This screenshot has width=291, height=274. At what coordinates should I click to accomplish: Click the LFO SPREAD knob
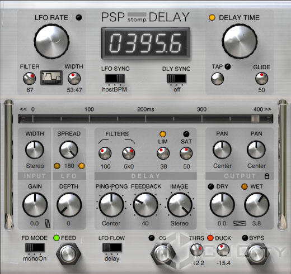[69, 150]
